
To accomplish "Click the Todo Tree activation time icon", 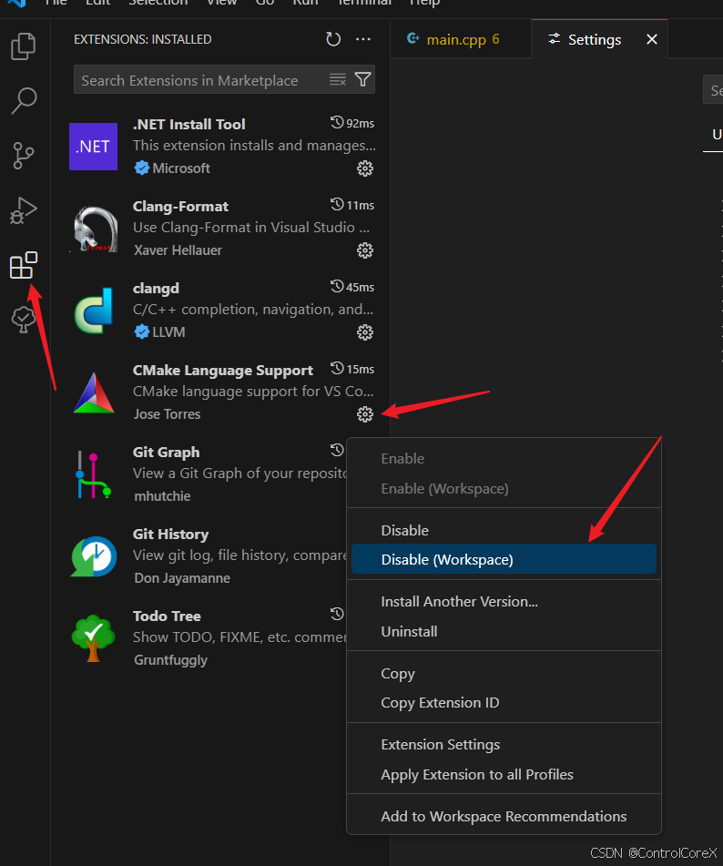I will click(337, 614).
